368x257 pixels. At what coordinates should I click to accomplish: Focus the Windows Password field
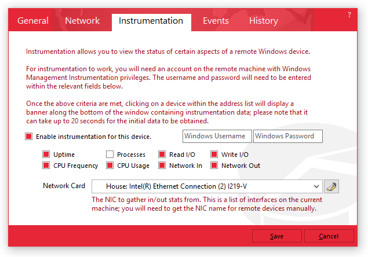click(x=287, y=137)
